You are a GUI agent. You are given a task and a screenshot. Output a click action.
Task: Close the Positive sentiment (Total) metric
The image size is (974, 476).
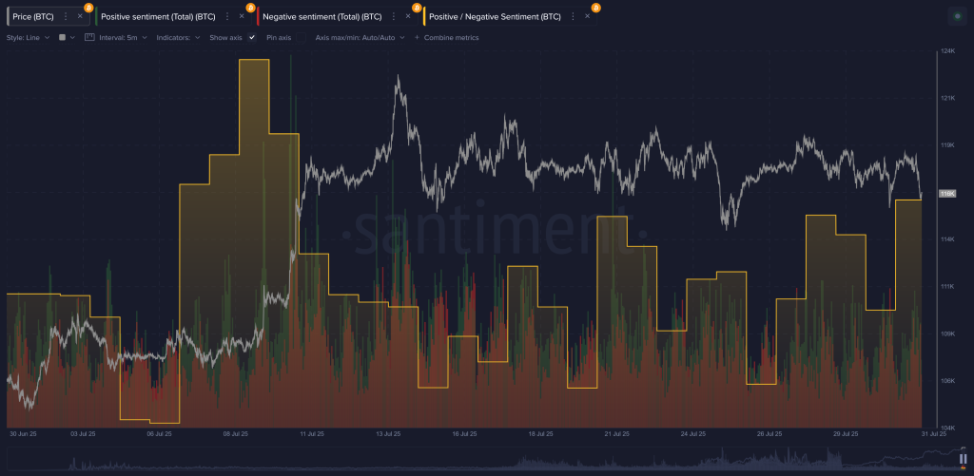point(242,16)
